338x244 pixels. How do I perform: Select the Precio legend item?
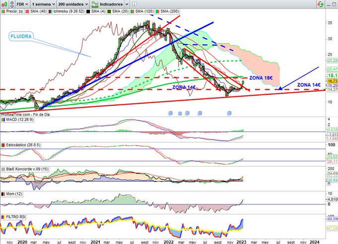[9, 11]
